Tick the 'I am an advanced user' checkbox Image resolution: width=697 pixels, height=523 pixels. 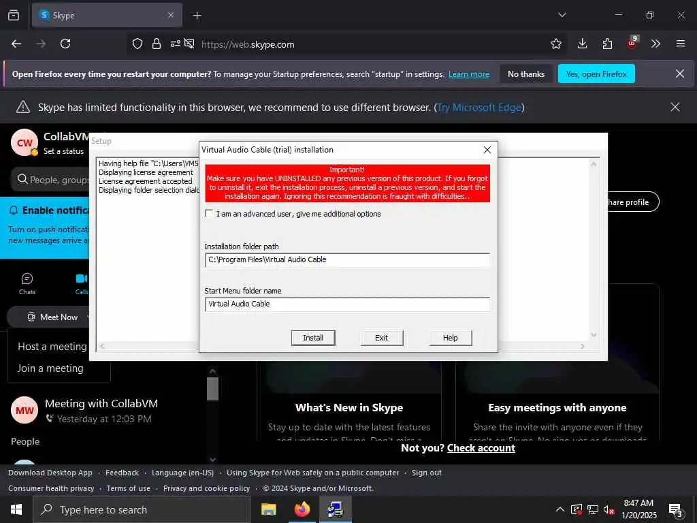click(209, 213)
